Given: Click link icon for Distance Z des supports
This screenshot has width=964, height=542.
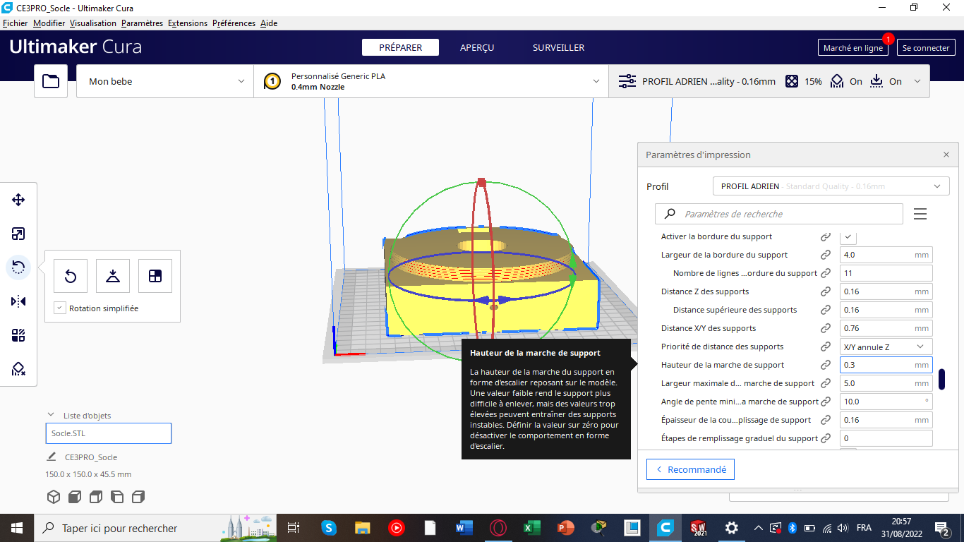Looking at the screenshot, I should click(x=825, y=291).
